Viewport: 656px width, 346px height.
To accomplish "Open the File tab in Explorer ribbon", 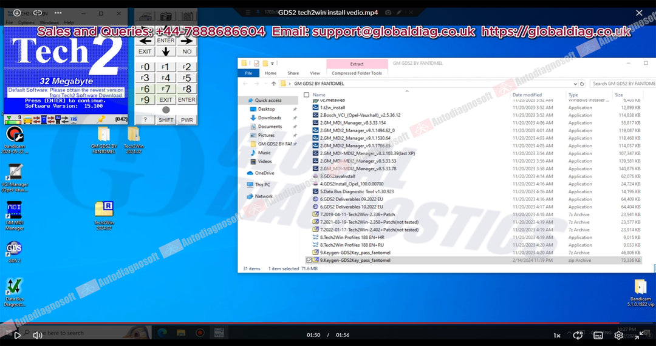I will click(248, 73).
